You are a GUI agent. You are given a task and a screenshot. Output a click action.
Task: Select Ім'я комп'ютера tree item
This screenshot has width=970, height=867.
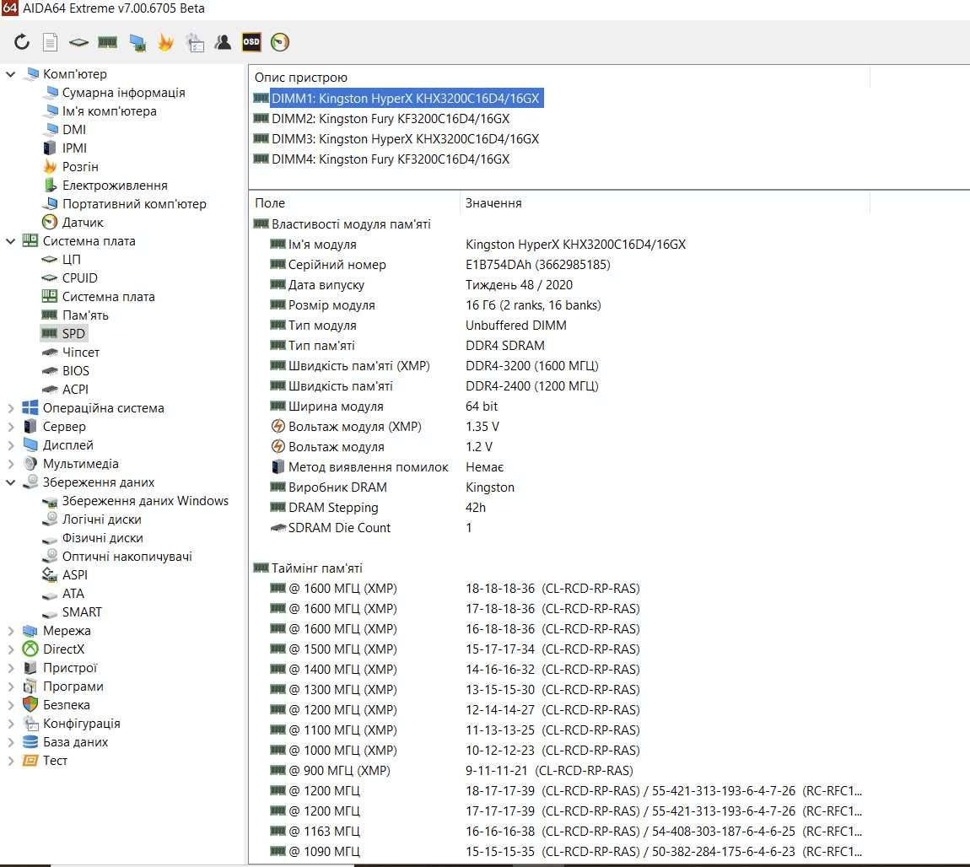(x=109, y=111)
